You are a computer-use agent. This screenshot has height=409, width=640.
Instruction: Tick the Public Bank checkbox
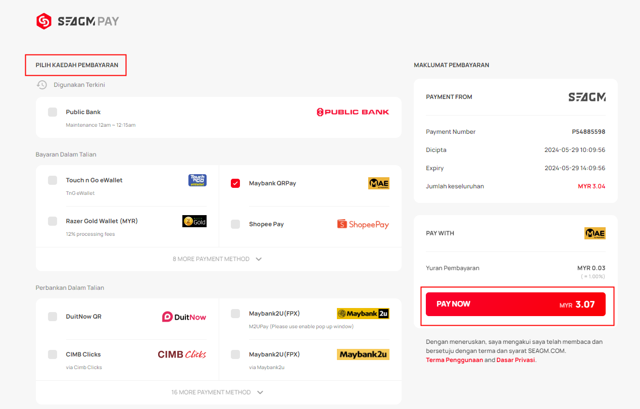53,112
